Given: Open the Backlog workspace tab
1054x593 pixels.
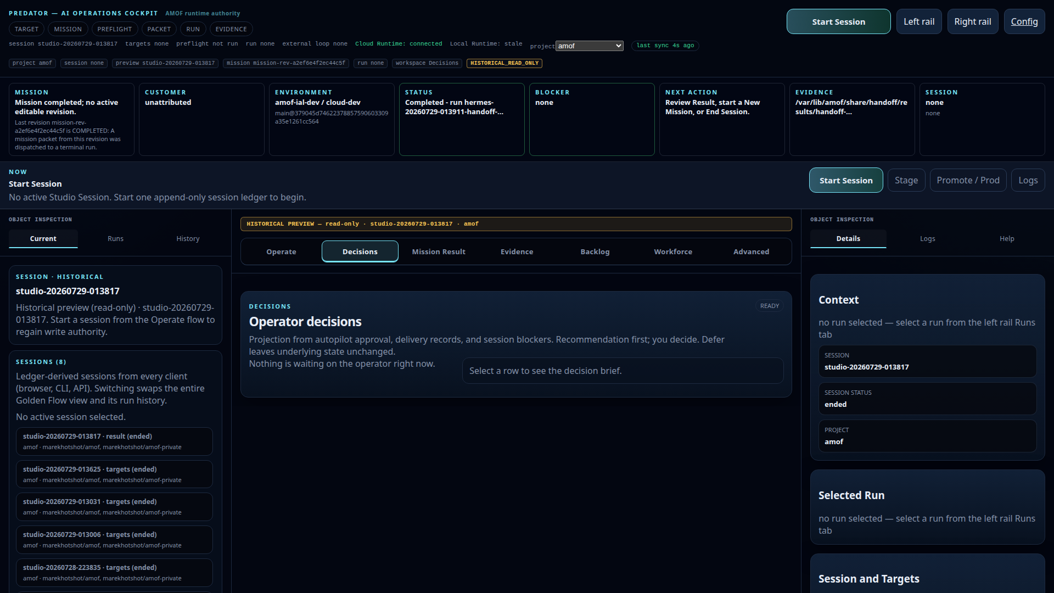Looking at the screenshot, I should coord(595,251).
